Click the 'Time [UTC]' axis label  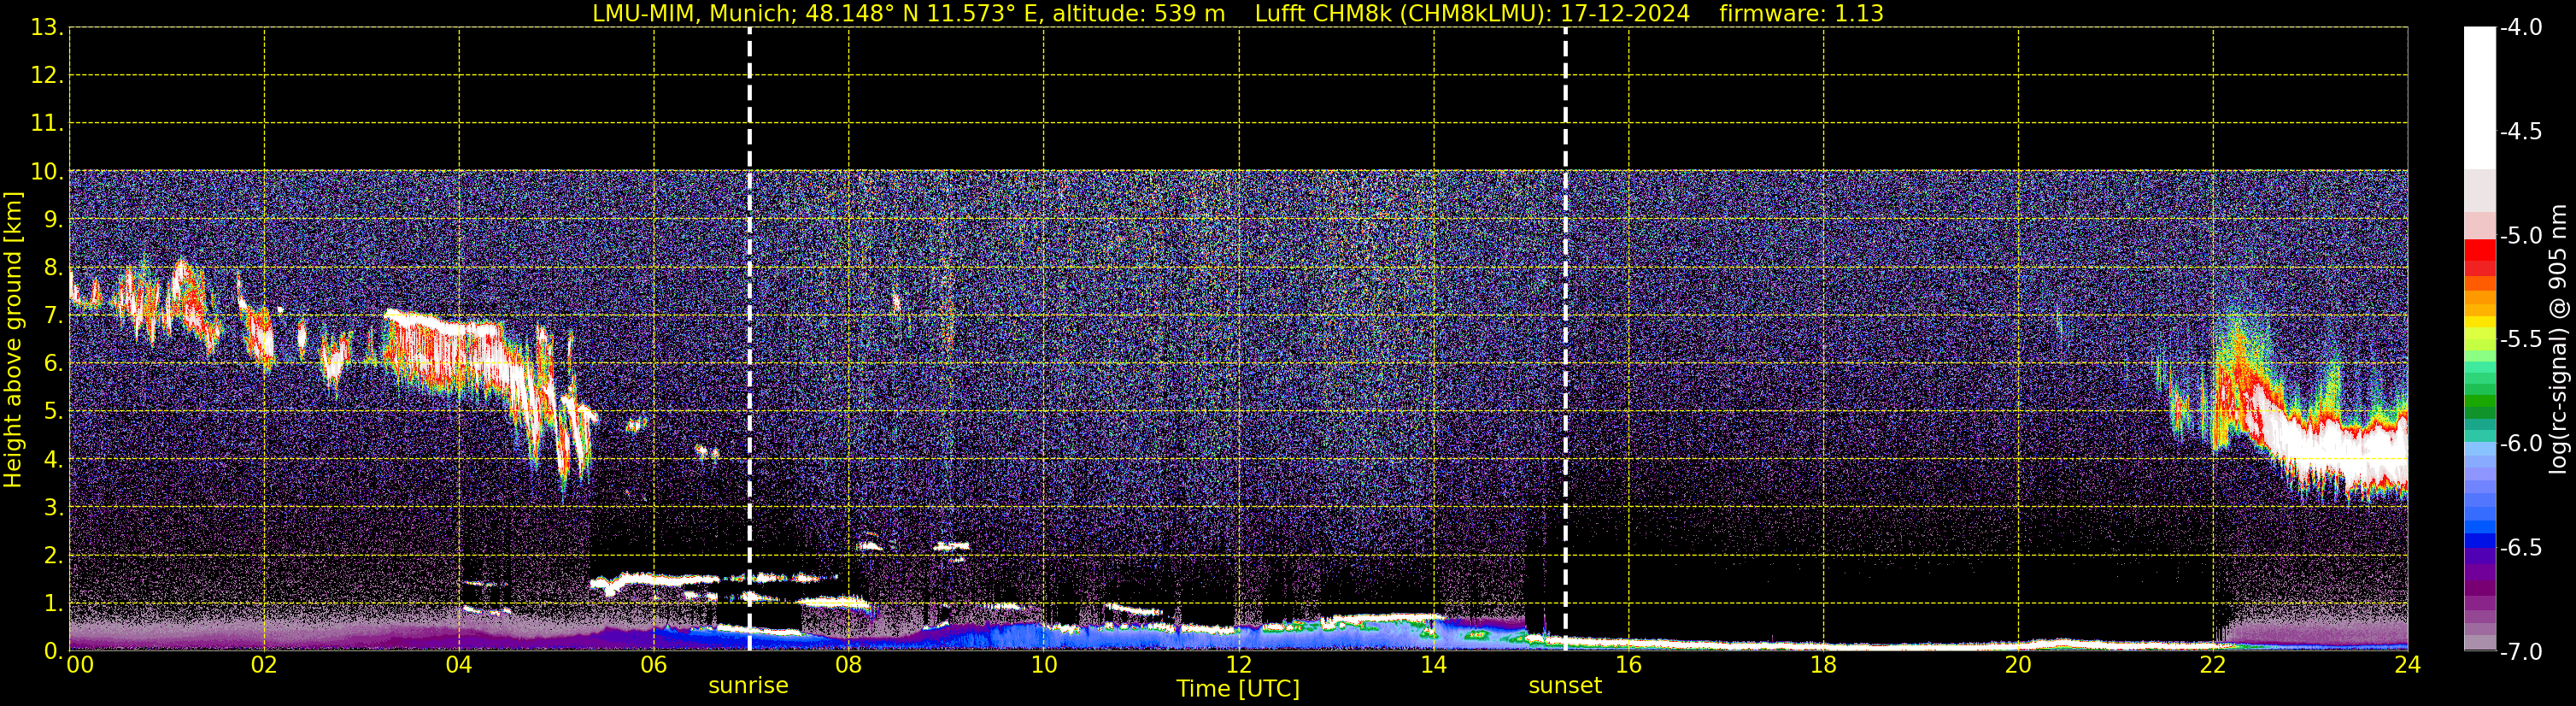point(1238,689)
